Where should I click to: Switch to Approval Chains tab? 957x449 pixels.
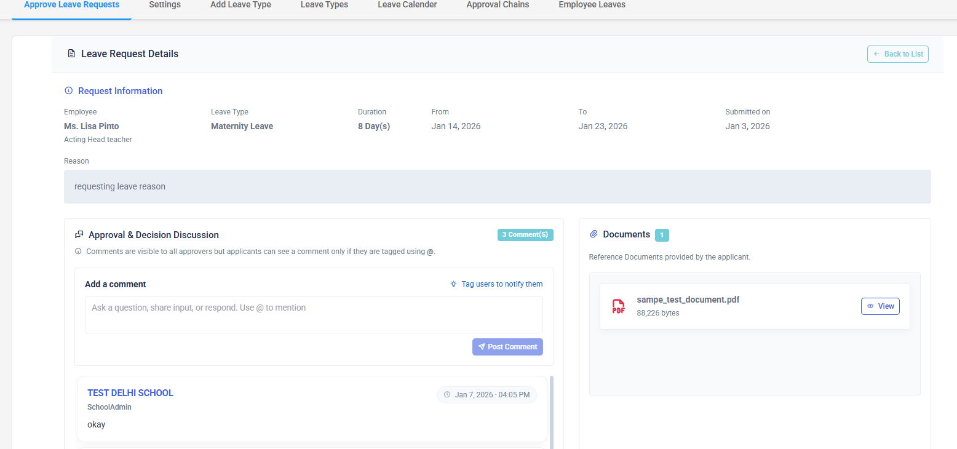point(498,5)
